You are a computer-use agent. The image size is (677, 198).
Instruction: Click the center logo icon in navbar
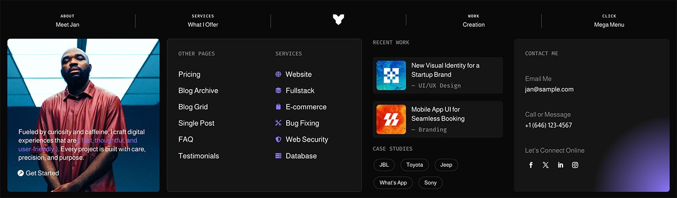click(338, 20)
